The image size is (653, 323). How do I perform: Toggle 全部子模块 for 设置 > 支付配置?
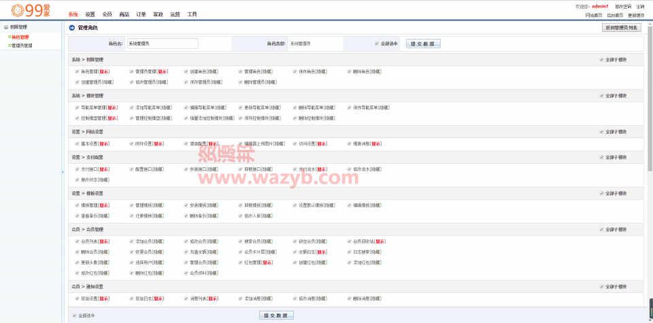point(601,157)
